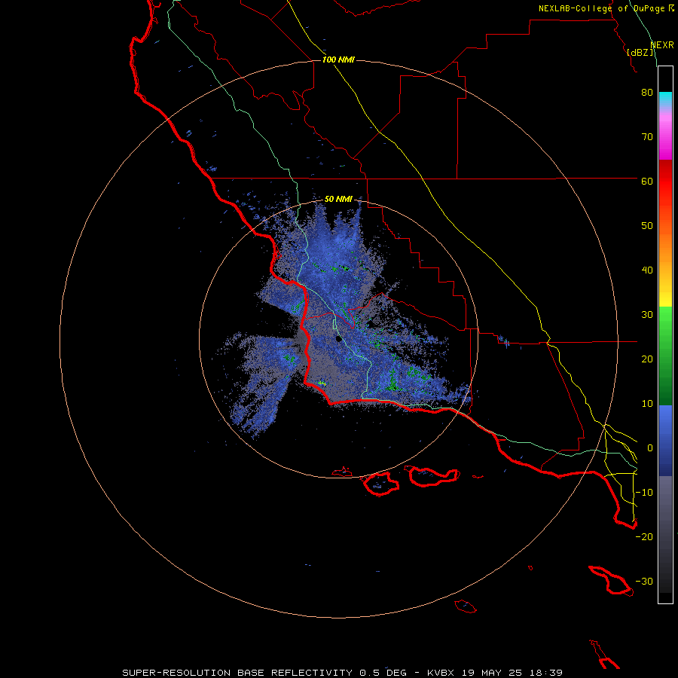Click the -10 dBZ value on color scale

[644, 493]
